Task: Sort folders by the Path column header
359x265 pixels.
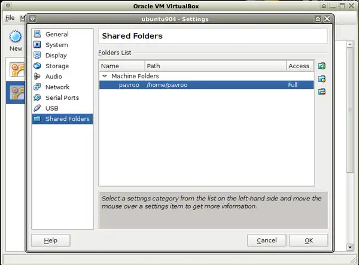Action: (x=214, y=66)
